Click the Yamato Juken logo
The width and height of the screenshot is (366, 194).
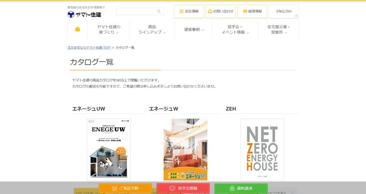(x=84, y=14)
